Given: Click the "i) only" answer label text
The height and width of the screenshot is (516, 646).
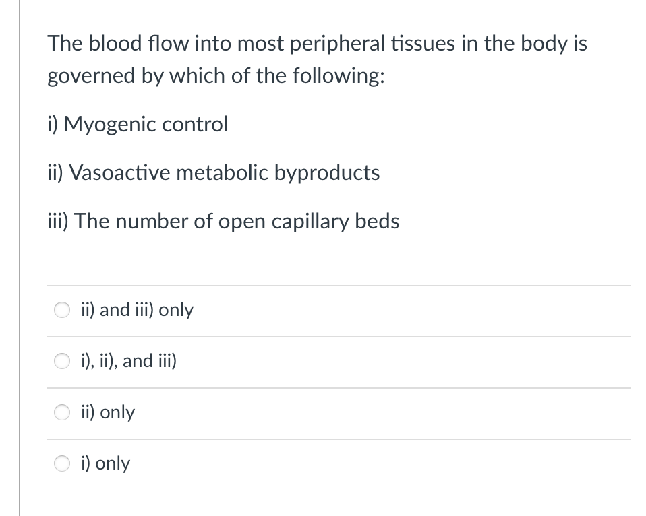Looking at the screenshot, I should point(105,463).
